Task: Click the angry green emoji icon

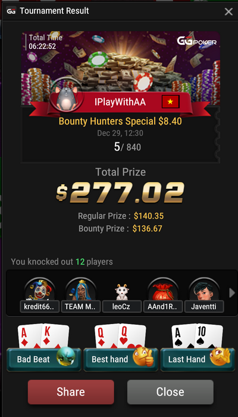Action: coord(66,356)
